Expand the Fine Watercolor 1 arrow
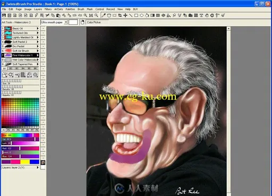 click(x=38, y=55)
